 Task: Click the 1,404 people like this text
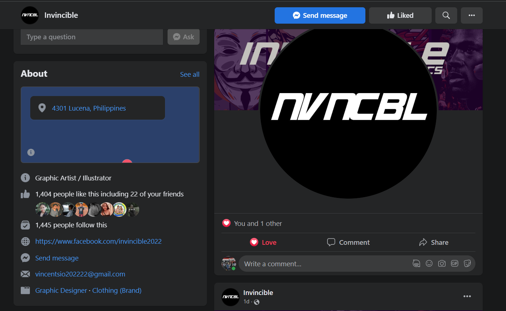[109, 194]
